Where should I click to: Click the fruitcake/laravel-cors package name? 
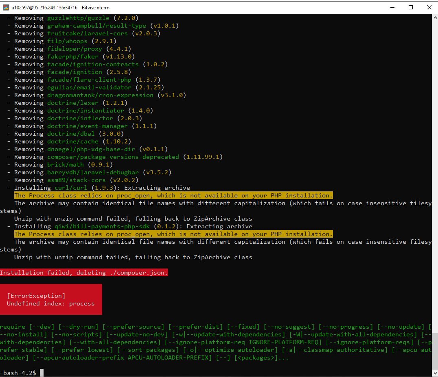pos(88,33)
